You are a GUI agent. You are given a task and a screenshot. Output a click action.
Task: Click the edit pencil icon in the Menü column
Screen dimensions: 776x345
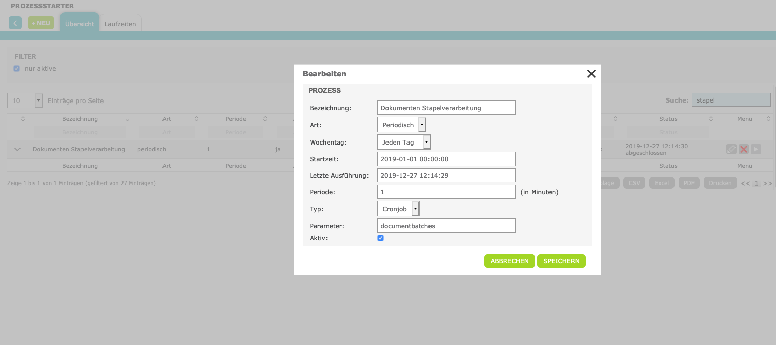click(731, 149)
